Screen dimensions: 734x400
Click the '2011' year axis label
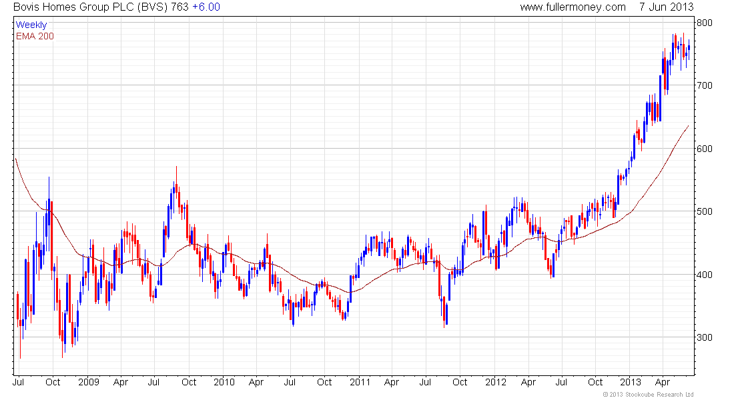360,382
